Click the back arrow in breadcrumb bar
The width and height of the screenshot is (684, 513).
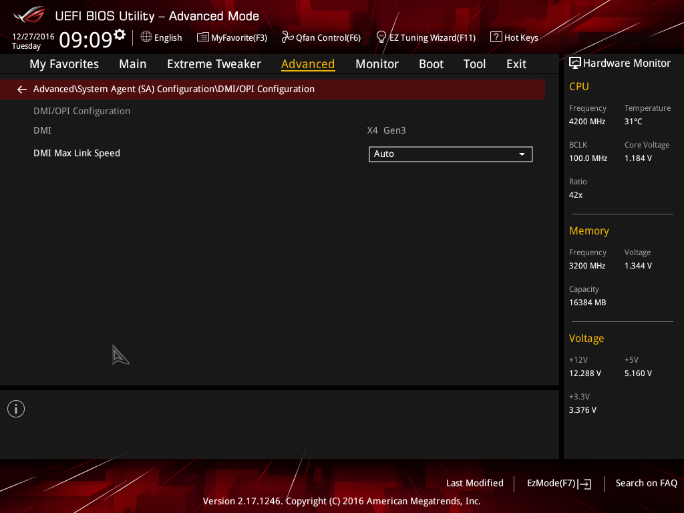point(22,90)
